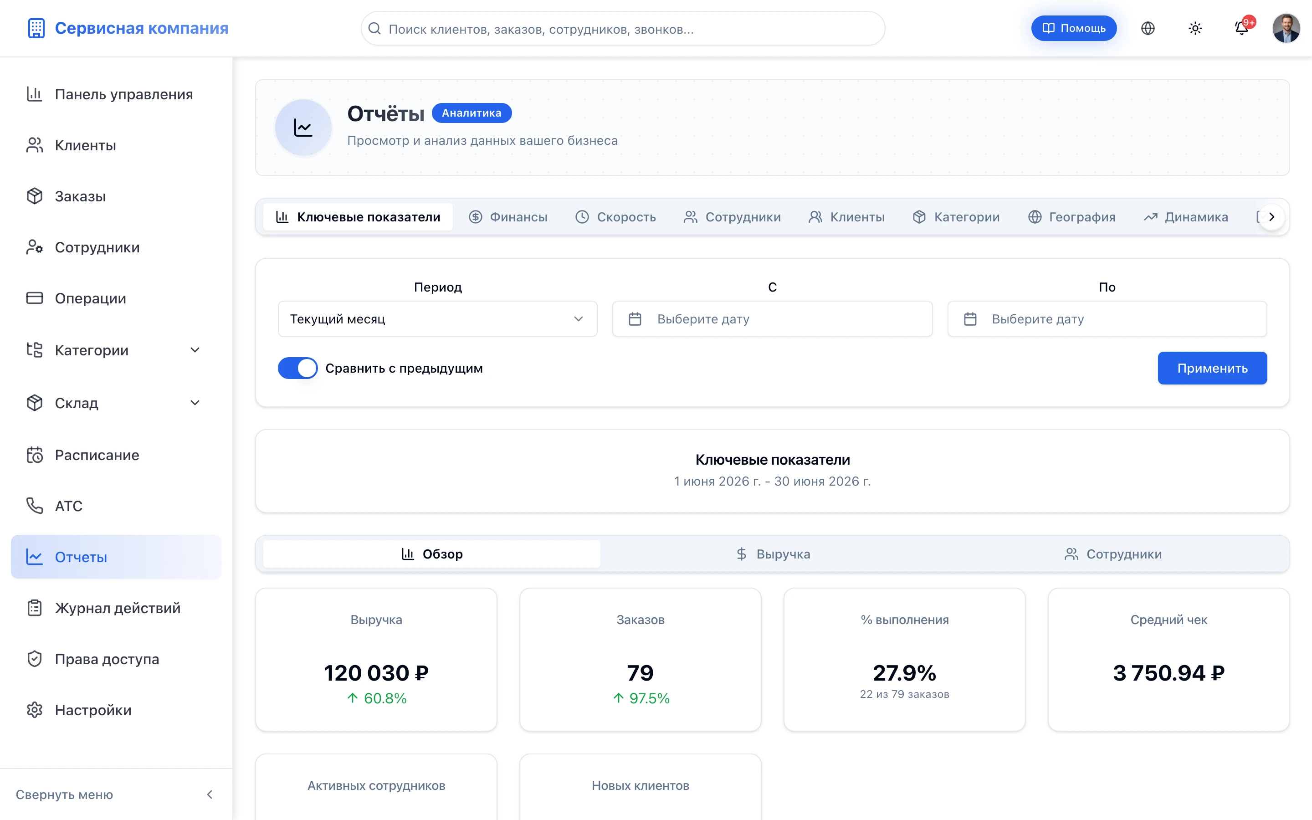1312x820 pixels.
Task: Click the Новых клиентов card label
Action: (640, 785)
